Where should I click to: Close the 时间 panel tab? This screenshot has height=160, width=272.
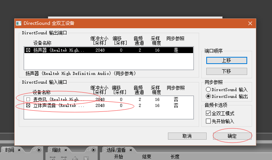[x=19, y=150]
